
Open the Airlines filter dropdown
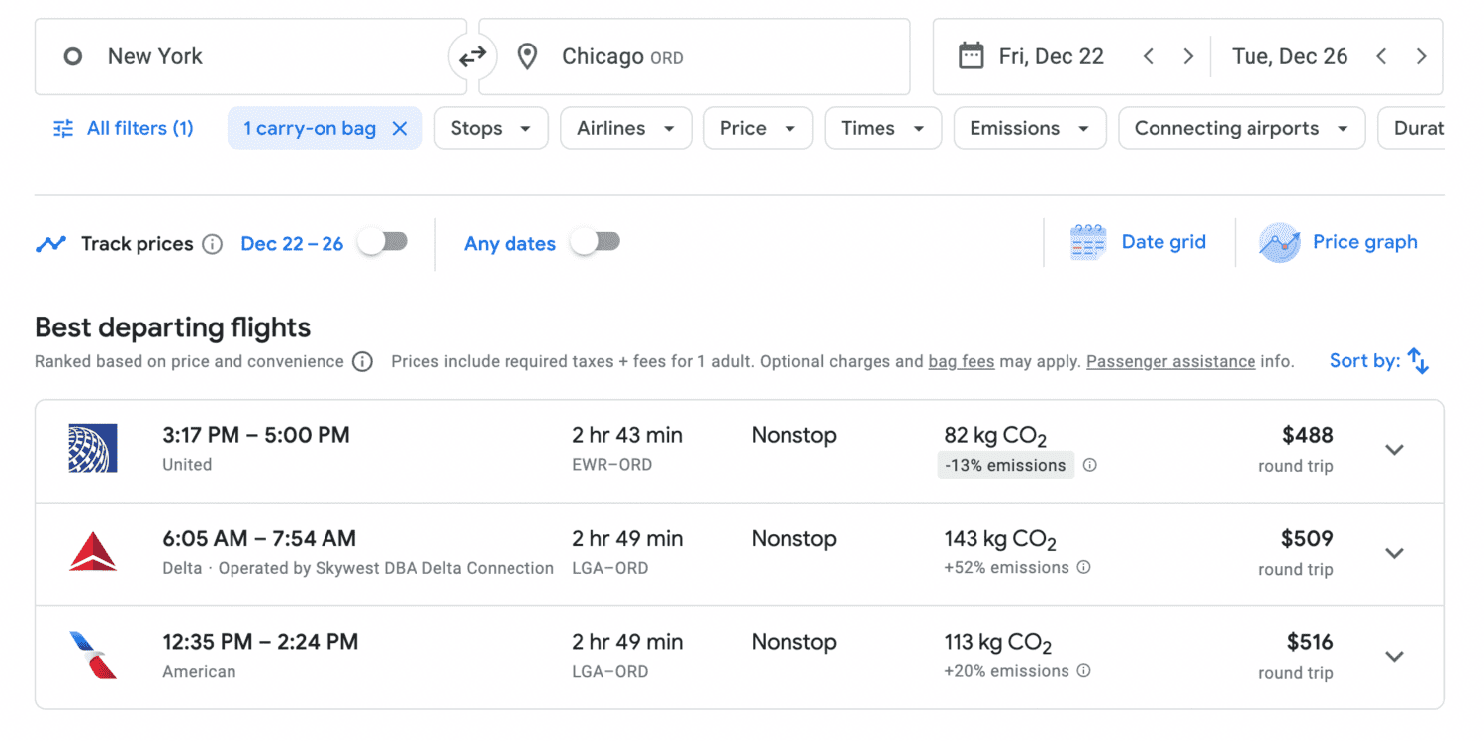tap(625, 128)
